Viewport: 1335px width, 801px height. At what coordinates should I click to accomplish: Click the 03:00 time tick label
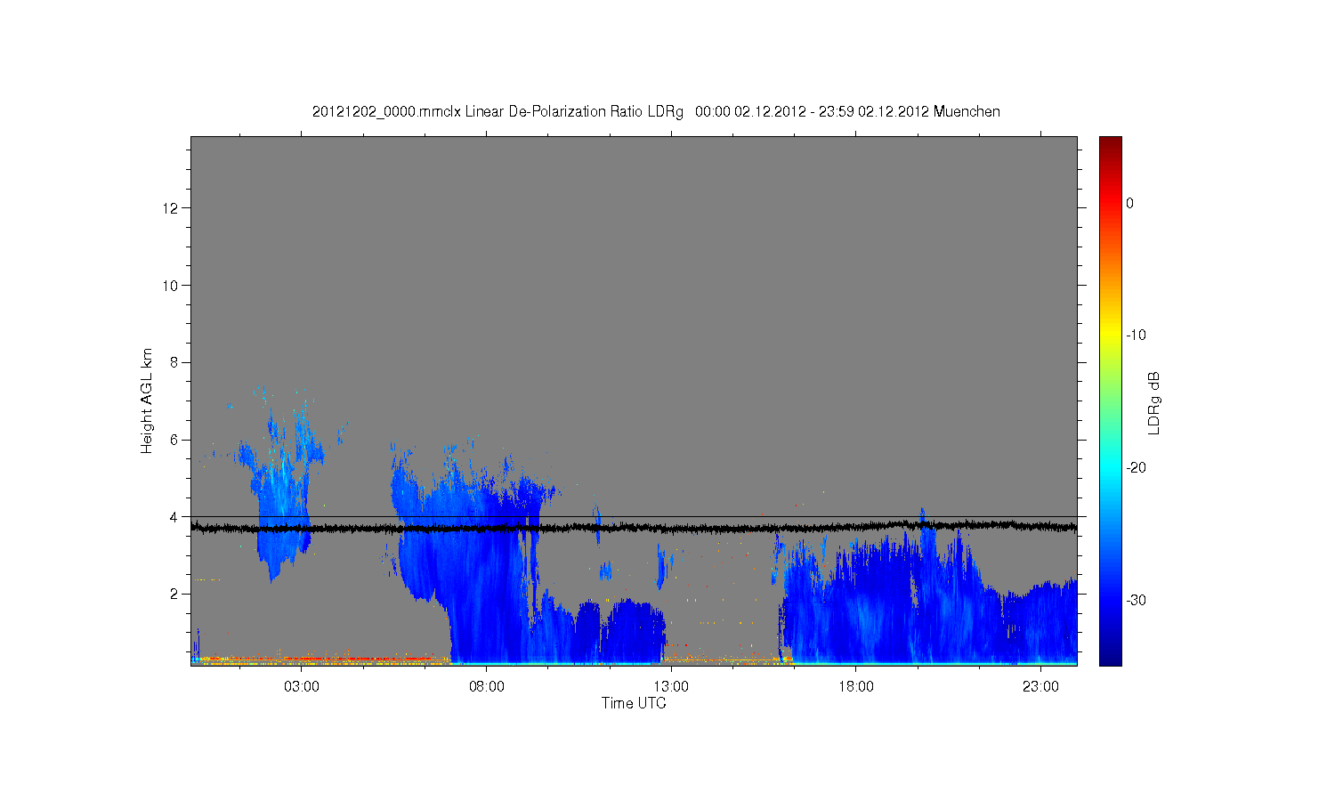coord(302,687)
